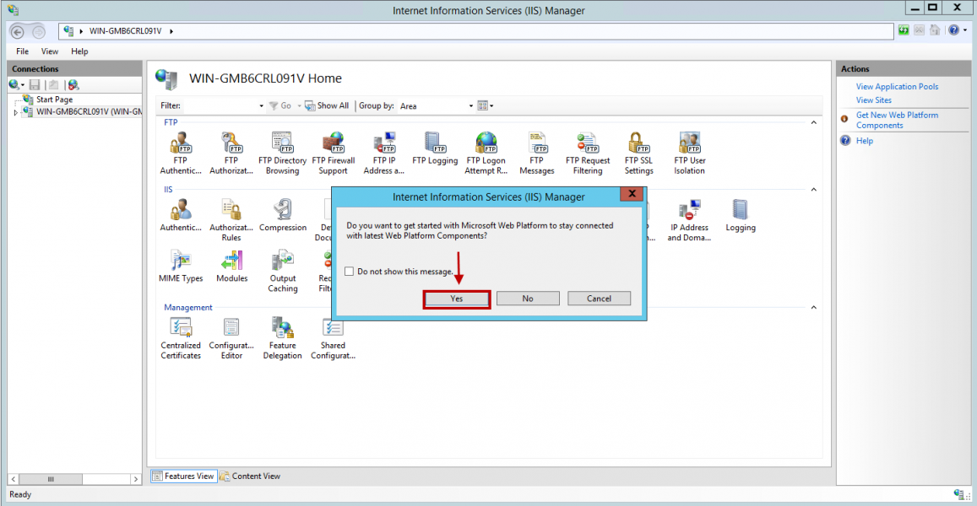977x506 pixels.
Task: Click View Application Pools link
Action: coord(897,87)
